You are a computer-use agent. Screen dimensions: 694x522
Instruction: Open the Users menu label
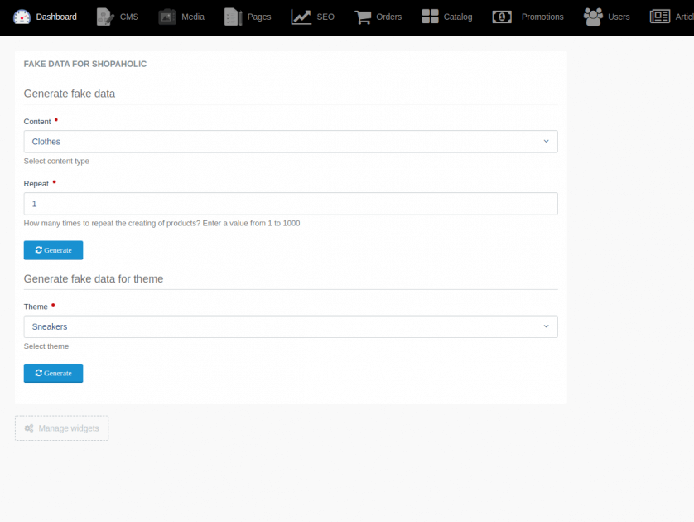(619, 17)
